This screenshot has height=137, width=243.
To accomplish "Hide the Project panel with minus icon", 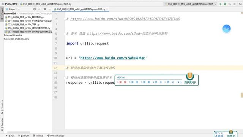I will (50, 9).
